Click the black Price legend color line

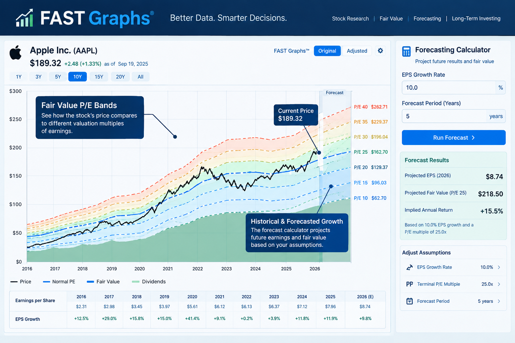(14, 282)
